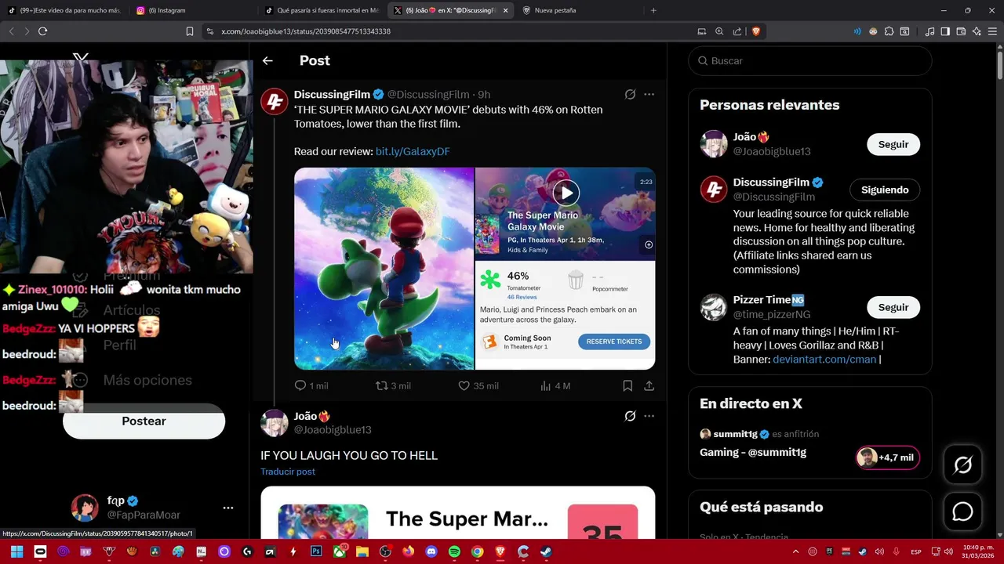The image size is (1004, 564).
Task: Open Brave Leo AI sparkle icon
Action: (x=977, y=31)
